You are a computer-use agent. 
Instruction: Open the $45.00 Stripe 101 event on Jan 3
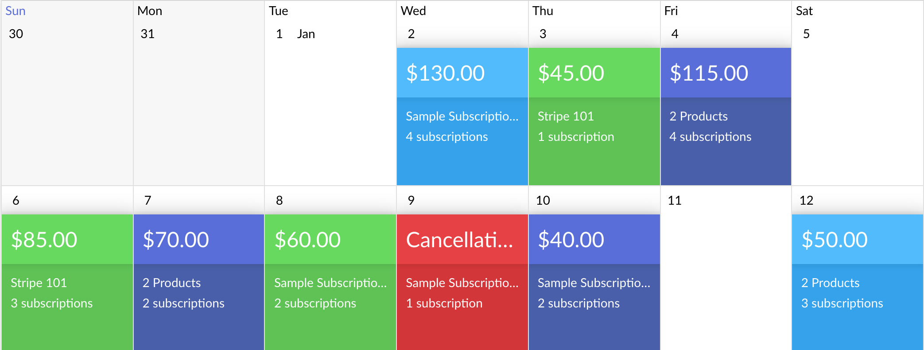click(x=594, y=72)
